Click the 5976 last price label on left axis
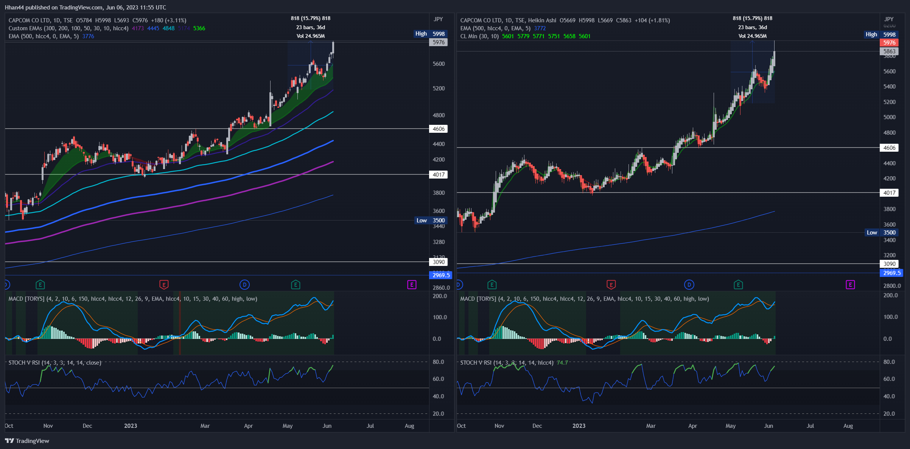 click(x=439, y=42)
